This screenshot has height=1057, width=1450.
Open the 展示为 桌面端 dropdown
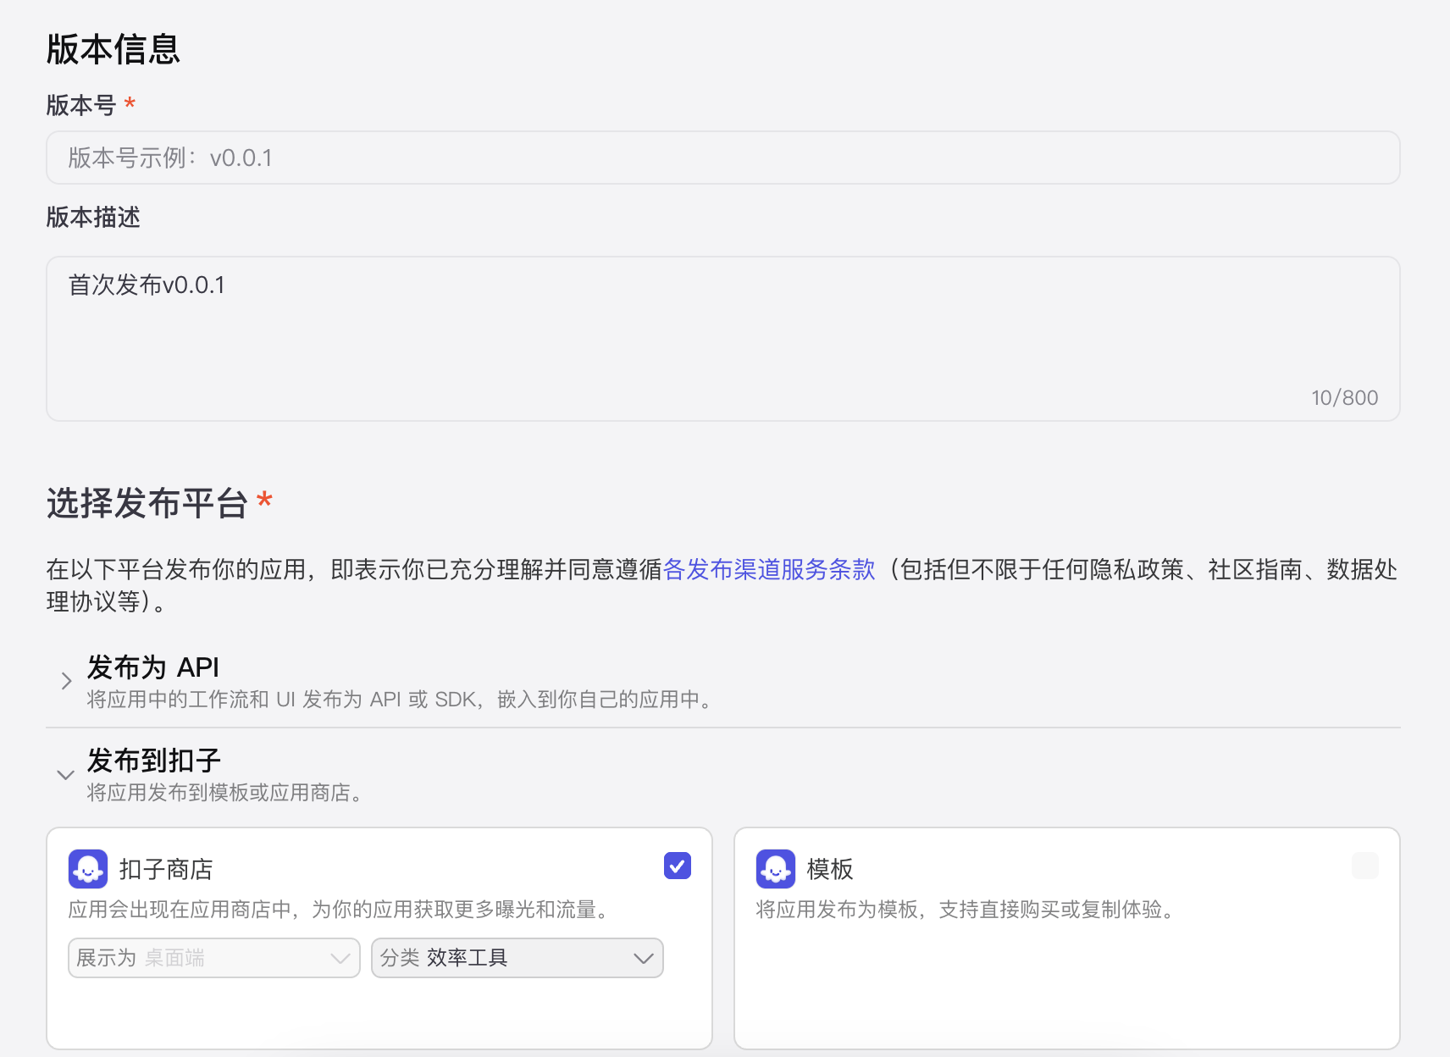(x=214, y=958)
